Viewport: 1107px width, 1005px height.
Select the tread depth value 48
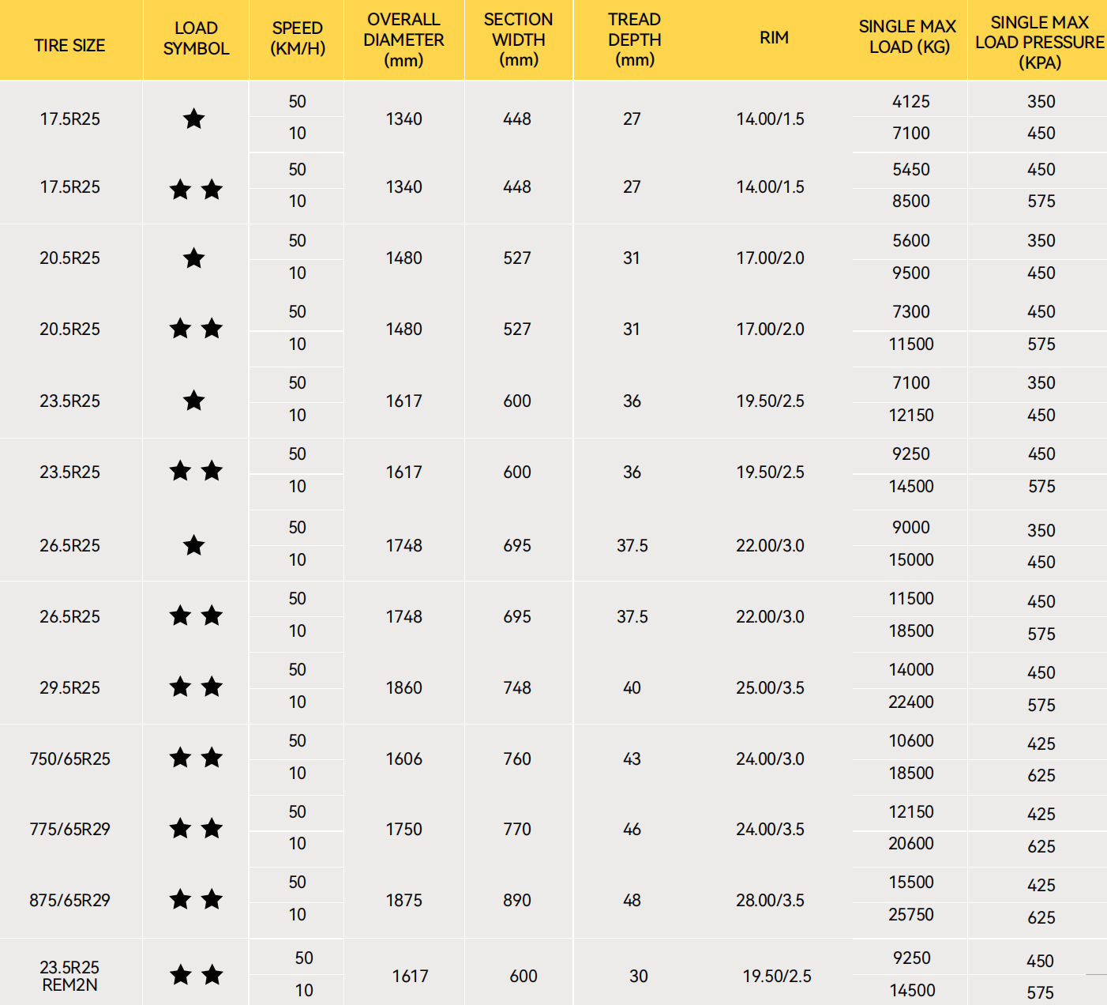[632, 900]
